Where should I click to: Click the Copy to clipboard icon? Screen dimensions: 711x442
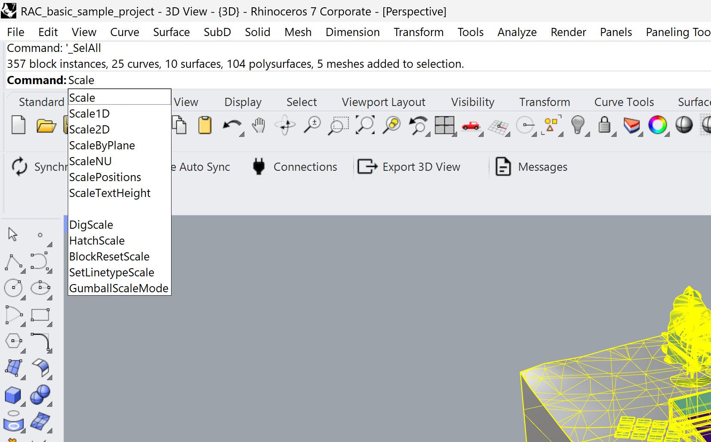[179, 125]
